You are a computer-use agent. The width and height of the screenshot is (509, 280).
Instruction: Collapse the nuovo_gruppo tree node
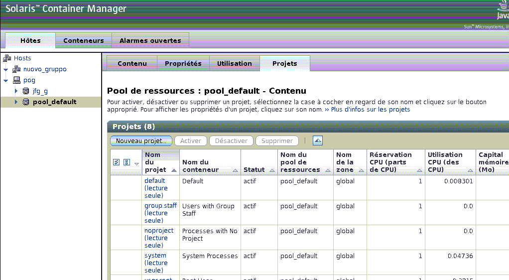[5, 70]
